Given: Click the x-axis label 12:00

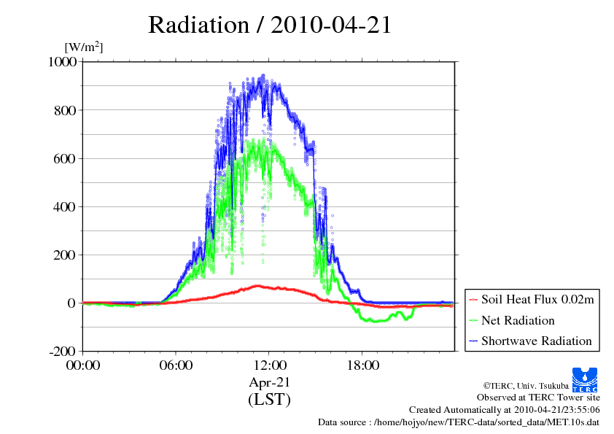Looking at the screenshot, I should (269, 365).
